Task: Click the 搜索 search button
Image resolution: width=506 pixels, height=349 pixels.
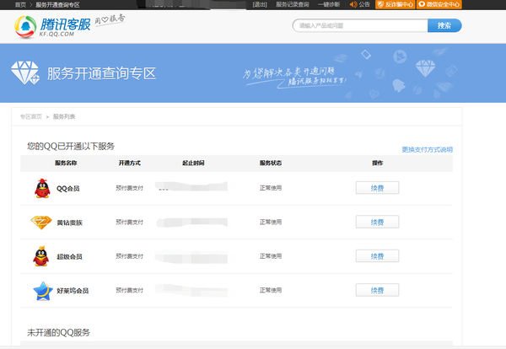Action: click(444, 25)
